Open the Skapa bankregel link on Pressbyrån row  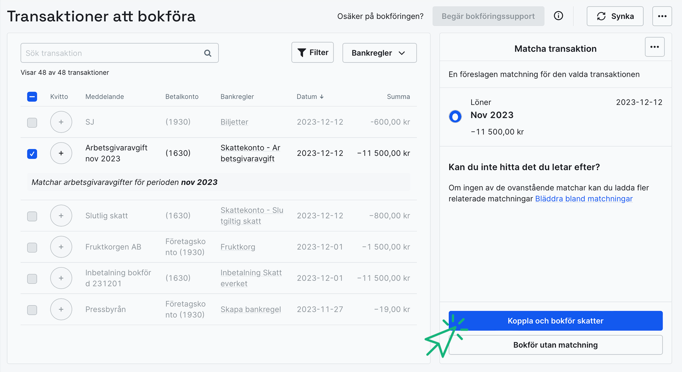coord(251,309)
